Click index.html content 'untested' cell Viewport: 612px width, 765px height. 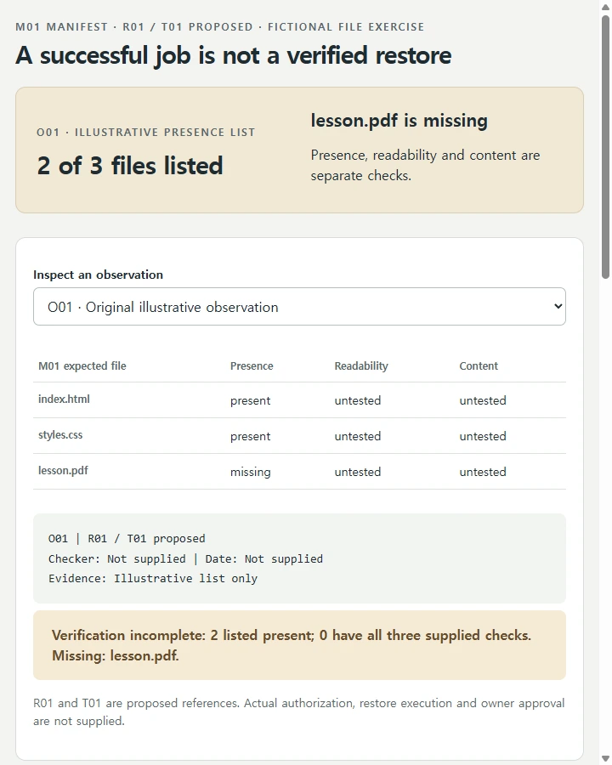pos(483,400)
